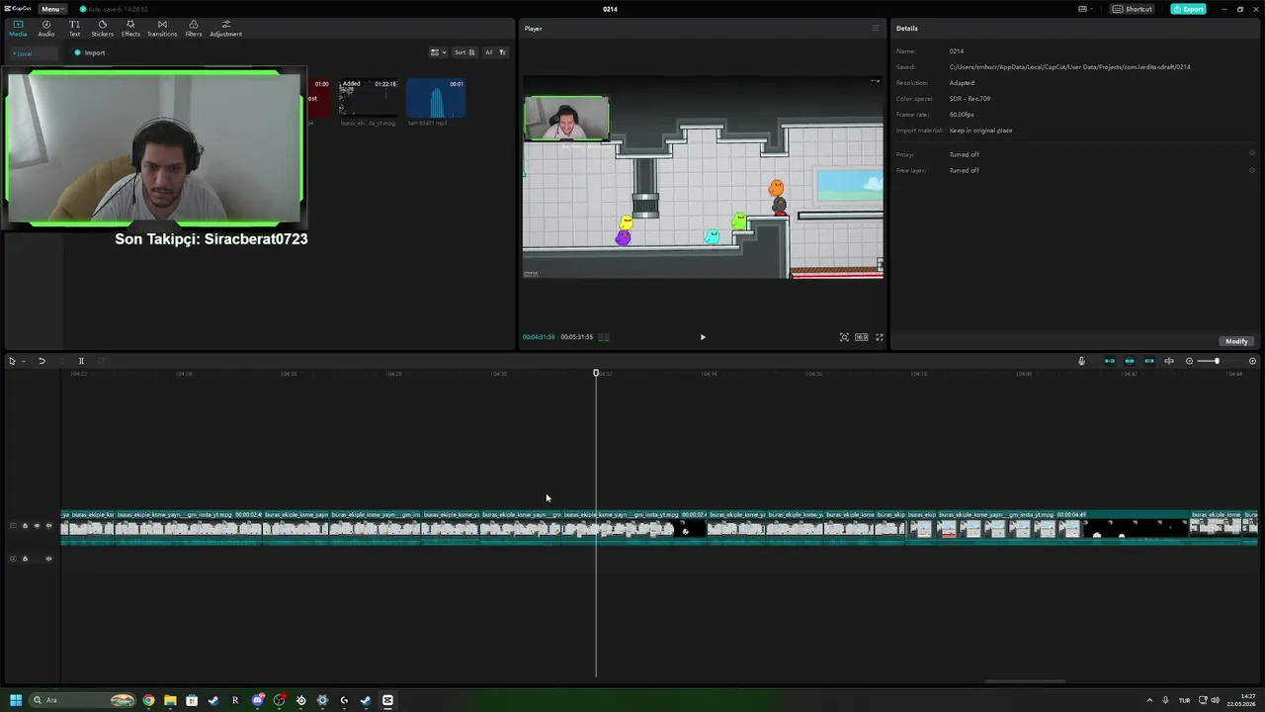This screenshot has height=712, width=1265.
Task: Select the blue mp3 audio thumbnail
Action: click(x=436, y=98)
